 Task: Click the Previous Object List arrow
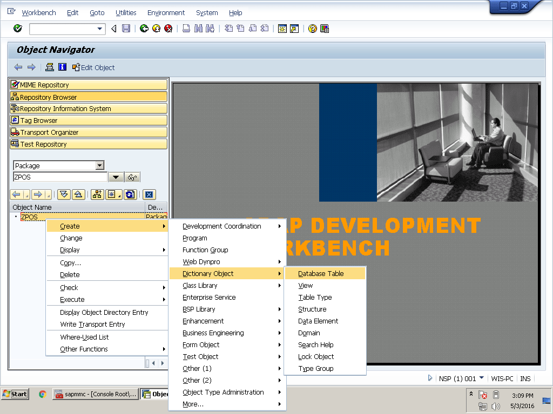(17, 194)
